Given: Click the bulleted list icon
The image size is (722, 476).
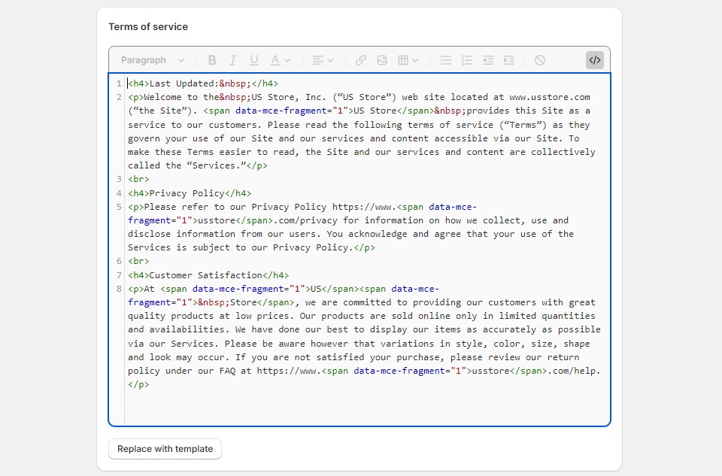Looking at the screenshot, I should (446, 60).
